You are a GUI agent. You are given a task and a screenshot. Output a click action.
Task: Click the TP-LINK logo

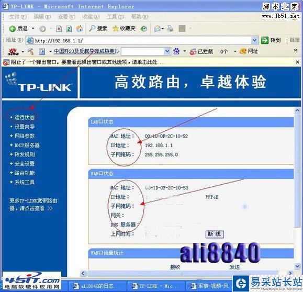(39, 83)
